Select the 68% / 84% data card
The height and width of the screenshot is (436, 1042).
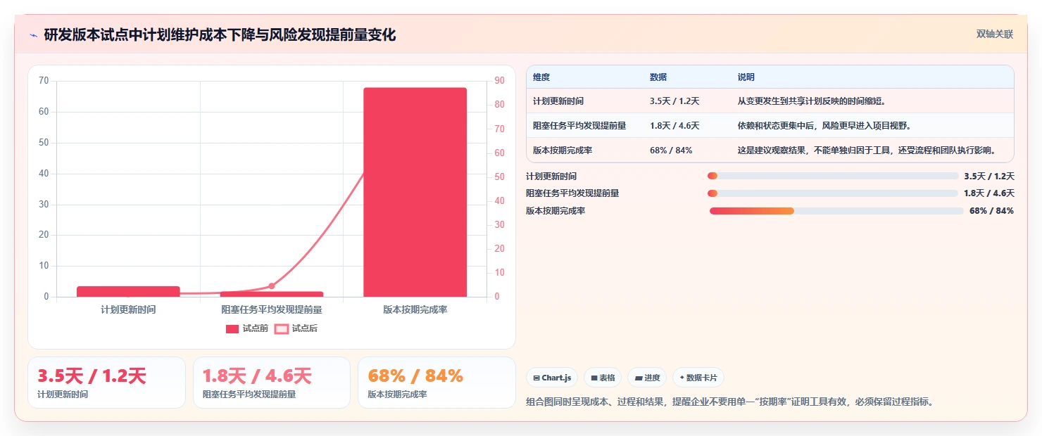point(437,383)
